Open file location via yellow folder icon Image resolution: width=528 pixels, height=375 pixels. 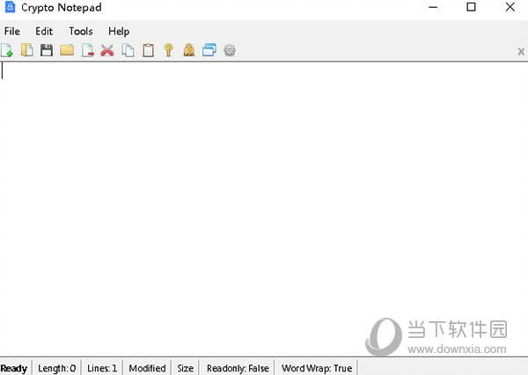click(x=67, y=50)
